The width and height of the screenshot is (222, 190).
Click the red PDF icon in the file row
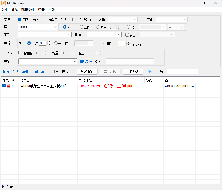coord(8,86)
